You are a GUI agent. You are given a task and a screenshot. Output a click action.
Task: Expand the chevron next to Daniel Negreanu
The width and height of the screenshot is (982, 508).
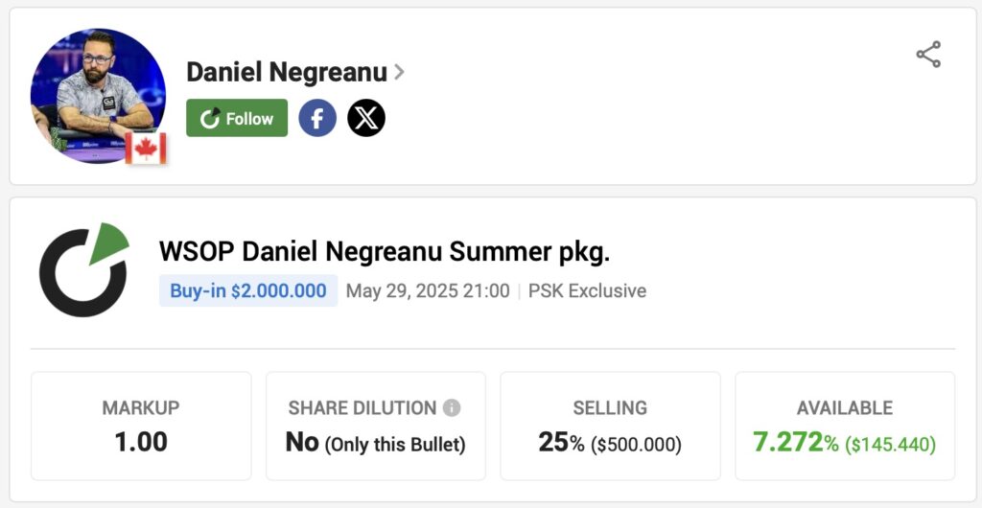click(x=399, y=72)
